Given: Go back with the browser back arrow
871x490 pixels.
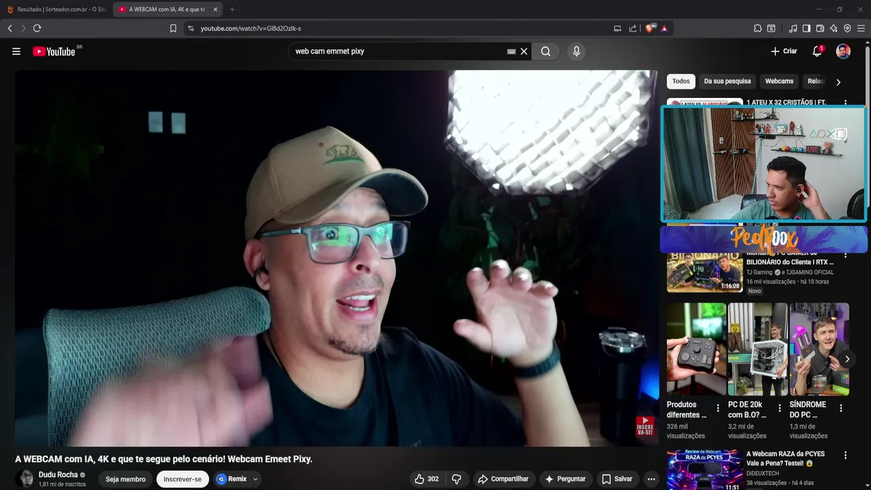Looking at the screenshot, I should coord(10,28).
